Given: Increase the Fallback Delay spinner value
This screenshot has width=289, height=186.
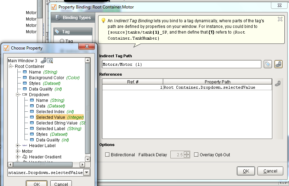Looking at the screenshot, I should click(187, 153).
